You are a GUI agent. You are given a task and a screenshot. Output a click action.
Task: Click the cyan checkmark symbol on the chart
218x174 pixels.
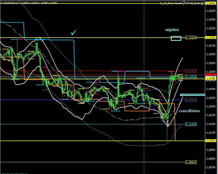(74, 32)
